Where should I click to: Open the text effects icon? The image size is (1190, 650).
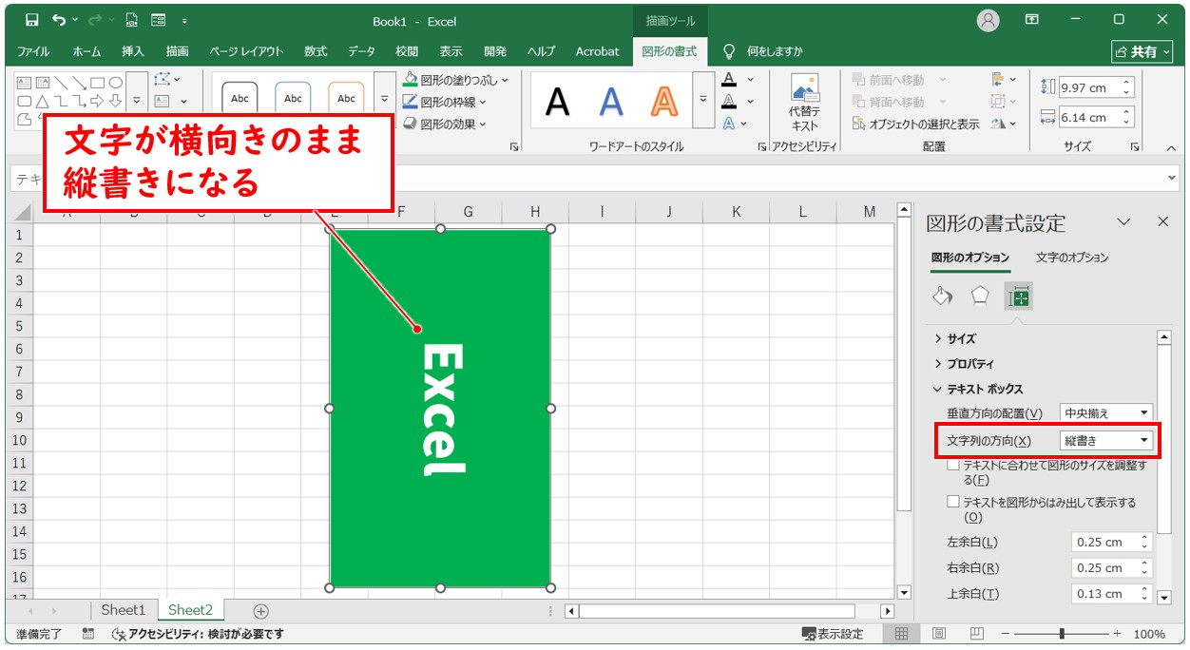pyautogui.click(x=729, y=124)
